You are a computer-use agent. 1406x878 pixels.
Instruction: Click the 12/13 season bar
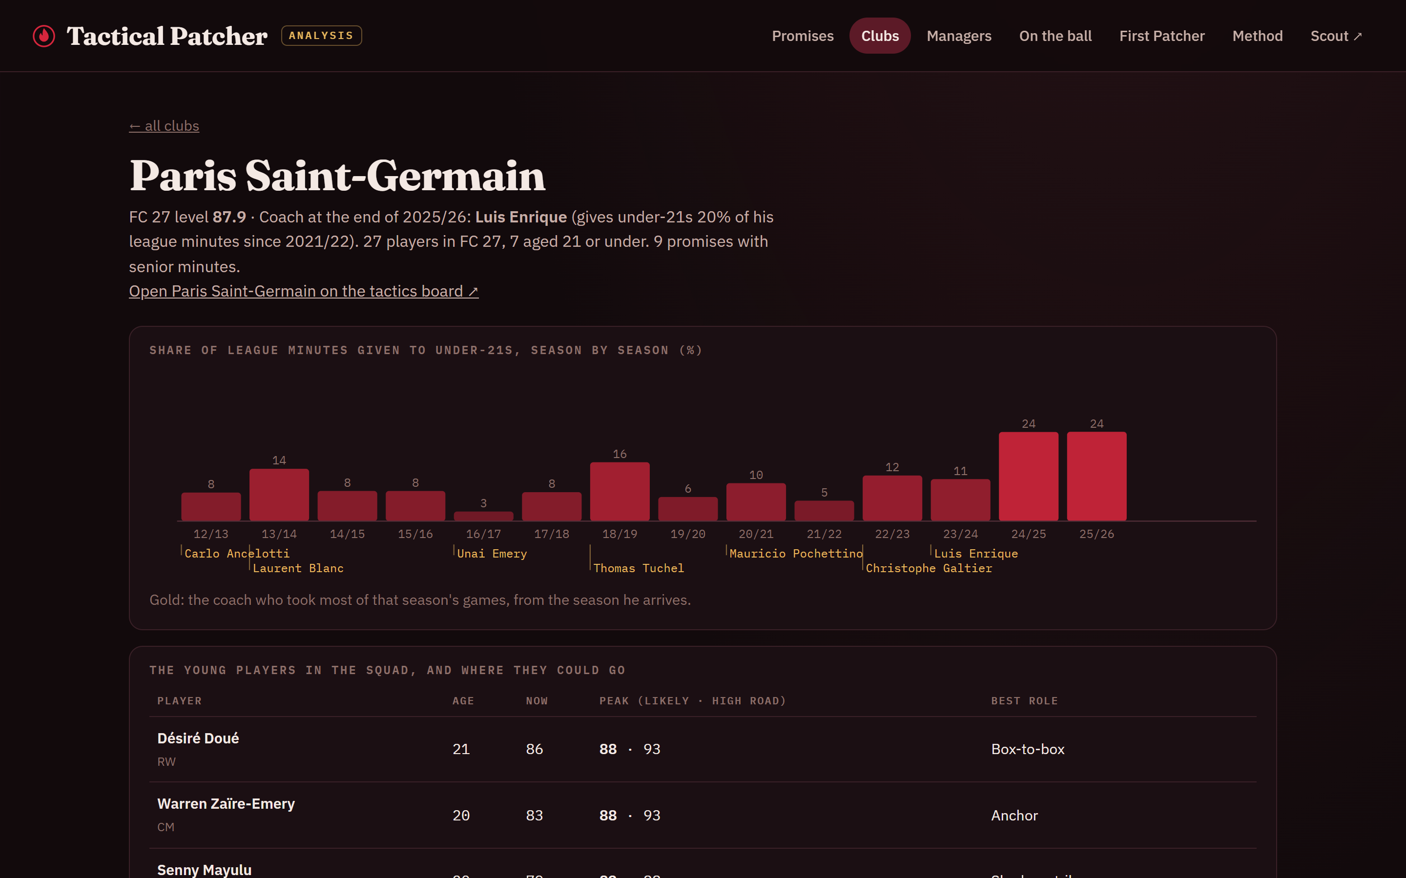point(211,506)
